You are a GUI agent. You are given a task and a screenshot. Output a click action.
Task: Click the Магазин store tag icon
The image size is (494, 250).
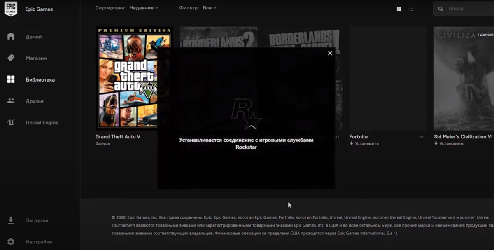click(11, 58)
